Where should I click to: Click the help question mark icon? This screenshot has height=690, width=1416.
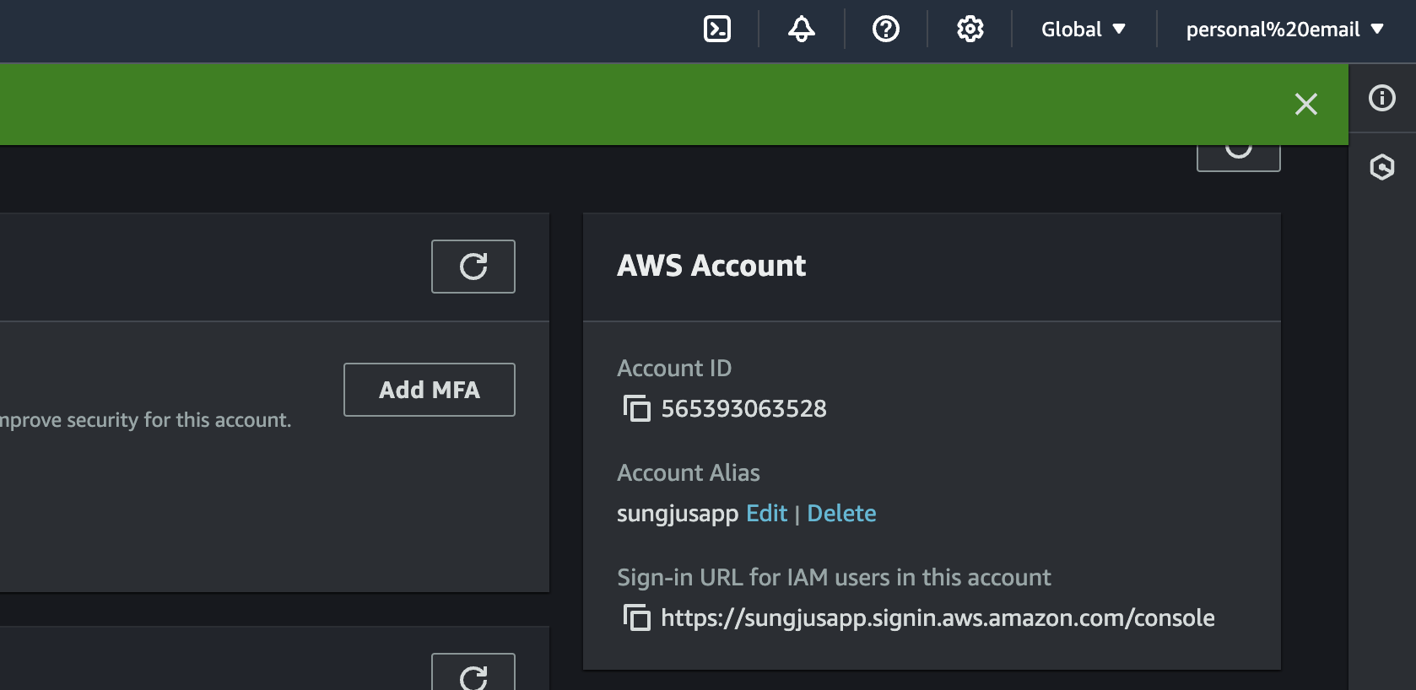886,30
